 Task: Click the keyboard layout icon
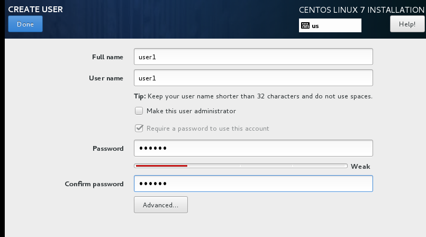click(x=305, y=25)
